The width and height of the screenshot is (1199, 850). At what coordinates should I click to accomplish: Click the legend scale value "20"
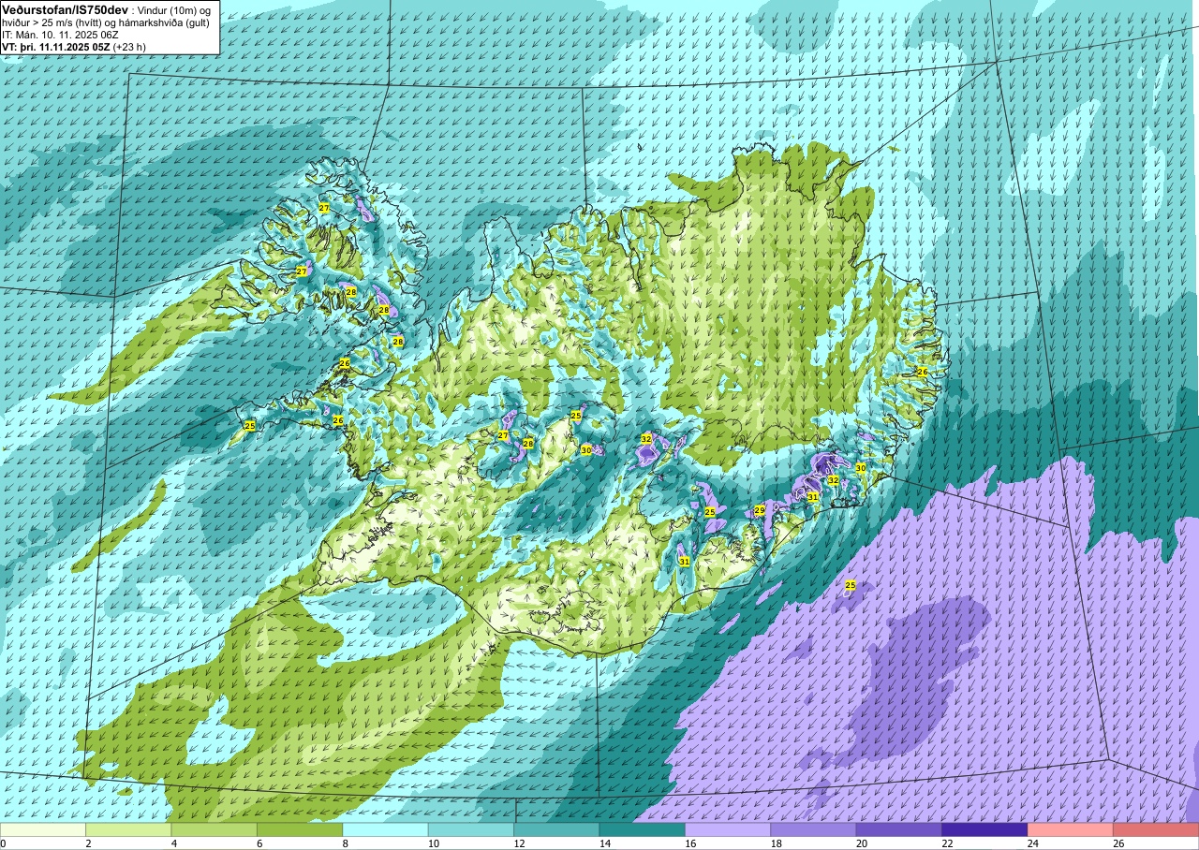862,843
